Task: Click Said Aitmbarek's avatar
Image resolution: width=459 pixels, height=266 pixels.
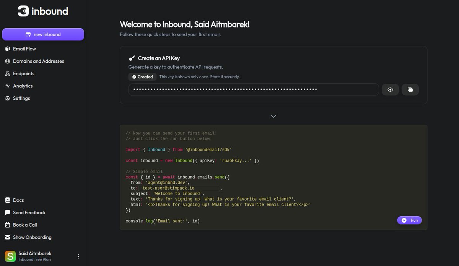Action: tap(10, 256)
